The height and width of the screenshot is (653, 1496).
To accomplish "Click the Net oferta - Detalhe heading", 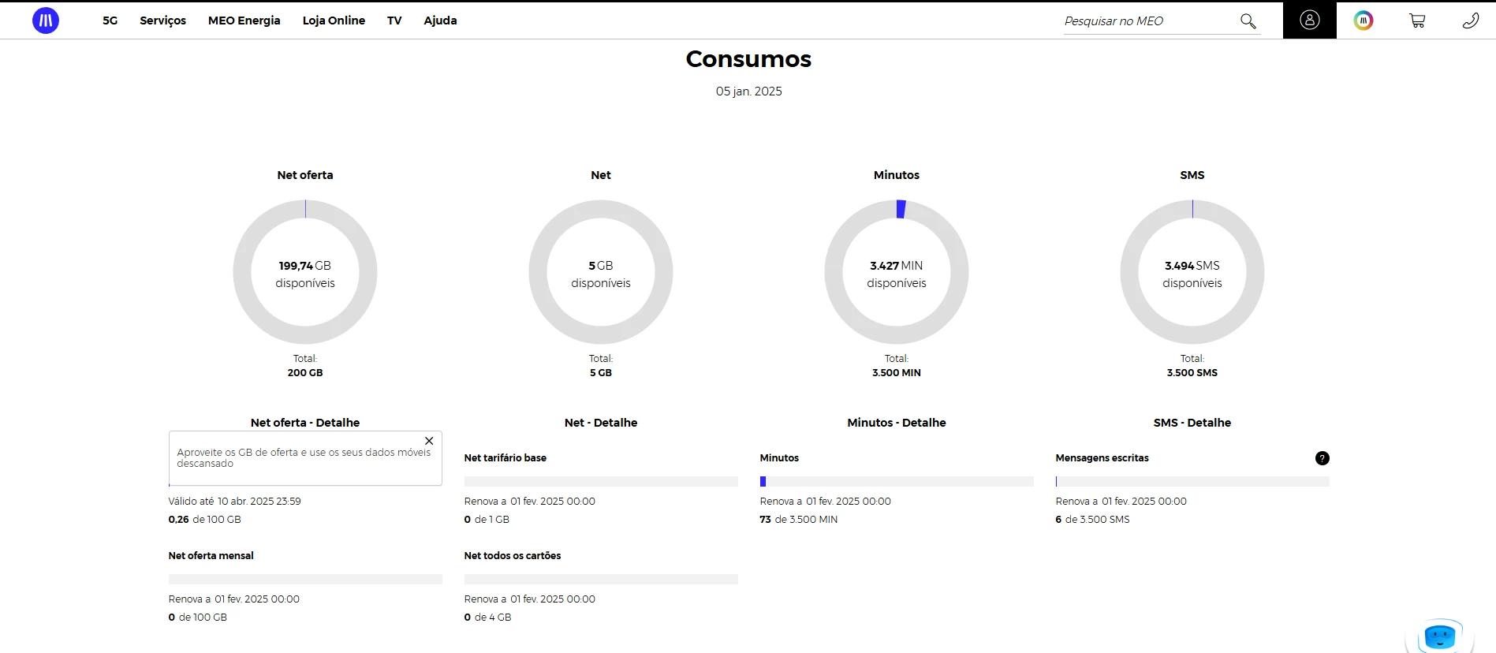I will tap(305, 423).
